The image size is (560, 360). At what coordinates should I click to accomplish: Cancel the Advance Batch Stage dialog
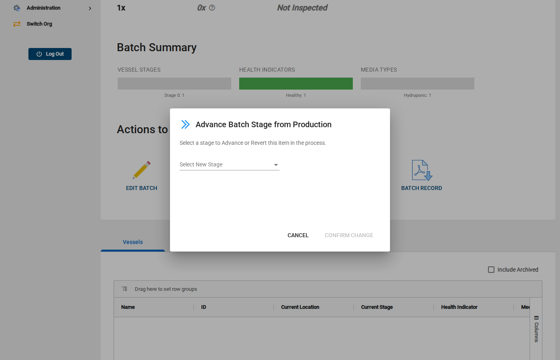pos(298,235)
